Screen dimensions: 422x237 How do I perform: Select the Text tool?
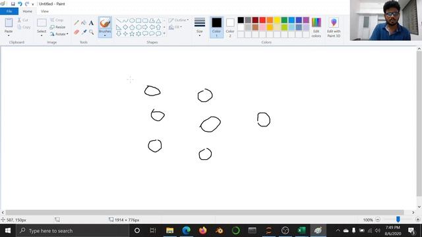tap(91, 23)
